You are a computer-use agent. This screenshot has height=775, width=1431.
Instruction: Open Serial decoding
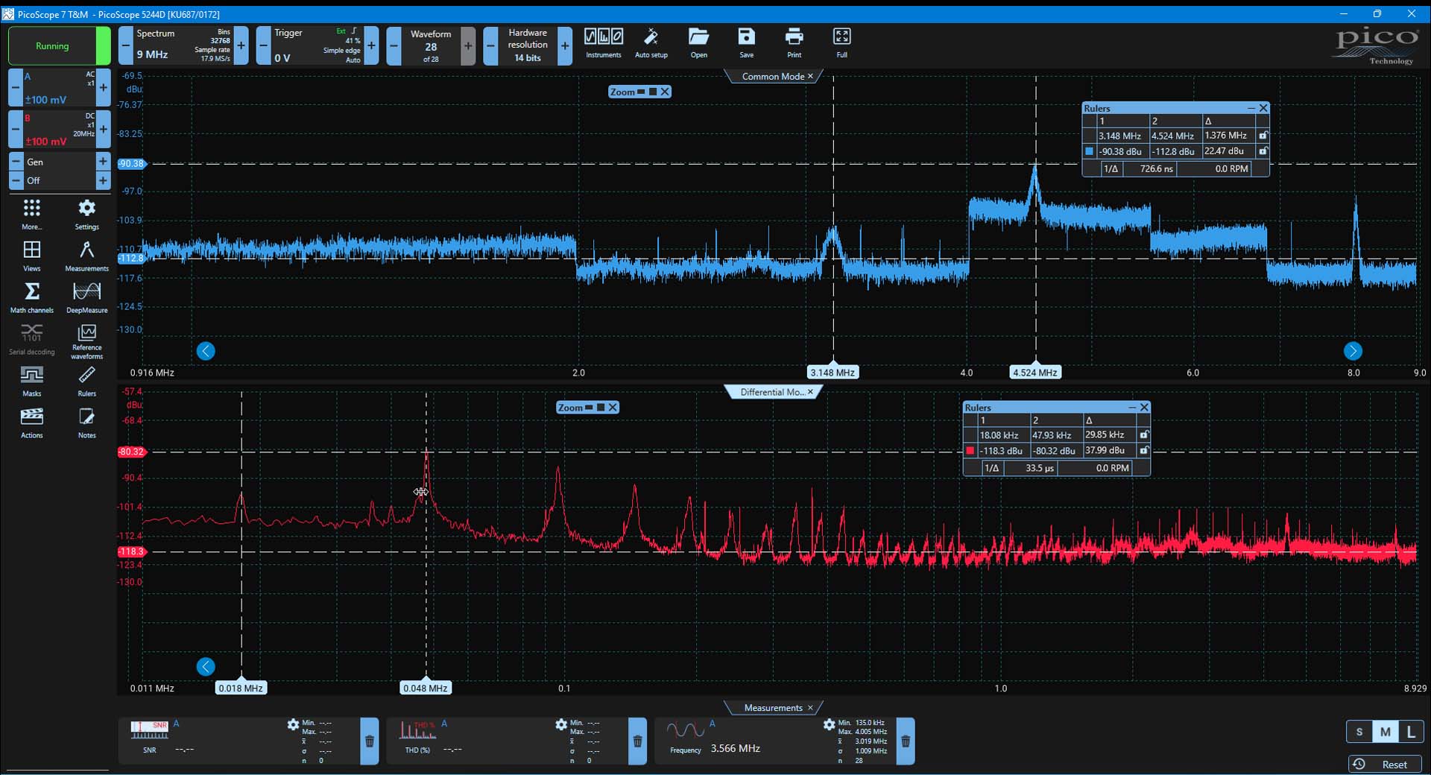32,340
